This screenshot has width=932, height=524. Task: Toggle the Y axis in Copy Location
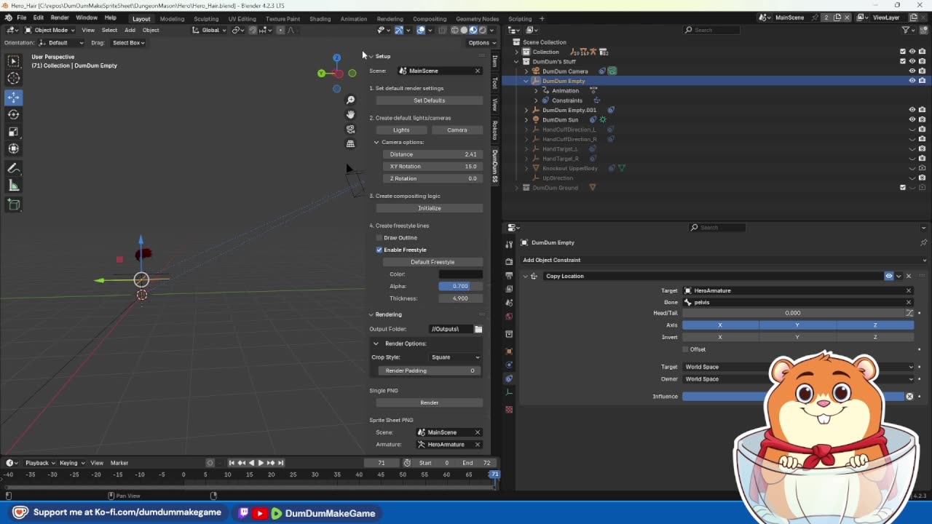point(797,325)
